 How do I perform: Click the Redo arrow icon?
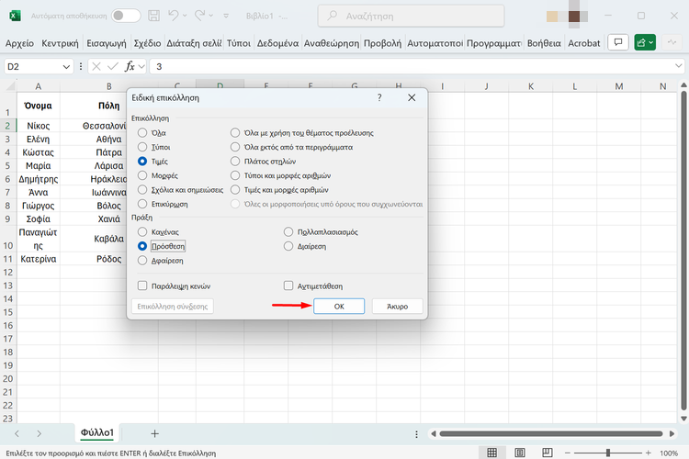click(199, 16)
